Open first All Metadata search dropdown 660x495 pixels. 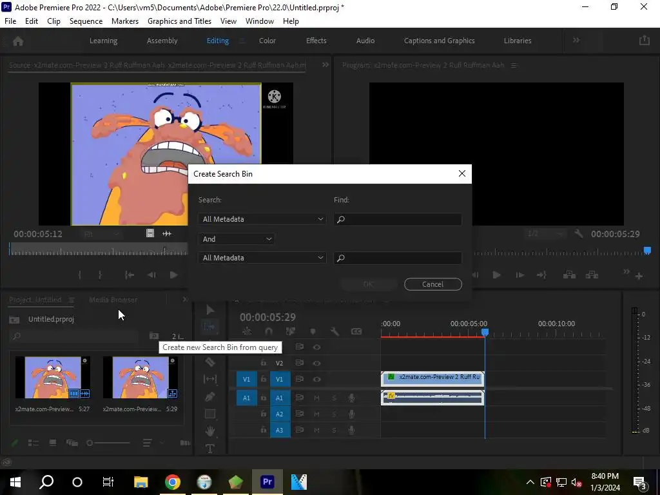(x=262, y=219)
